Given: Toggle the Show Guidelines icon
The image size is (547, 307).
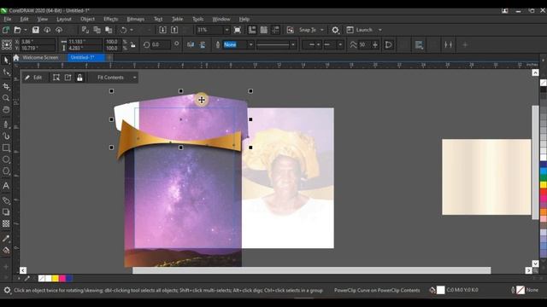Looking at the screenshot, I should point(275,30).
